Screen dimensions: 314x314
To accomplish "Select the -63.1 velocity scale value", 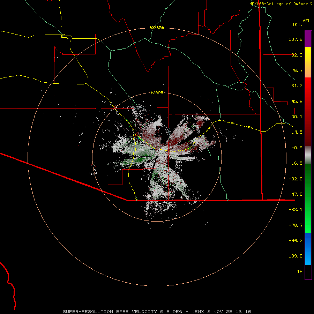I will click(296, 210).
